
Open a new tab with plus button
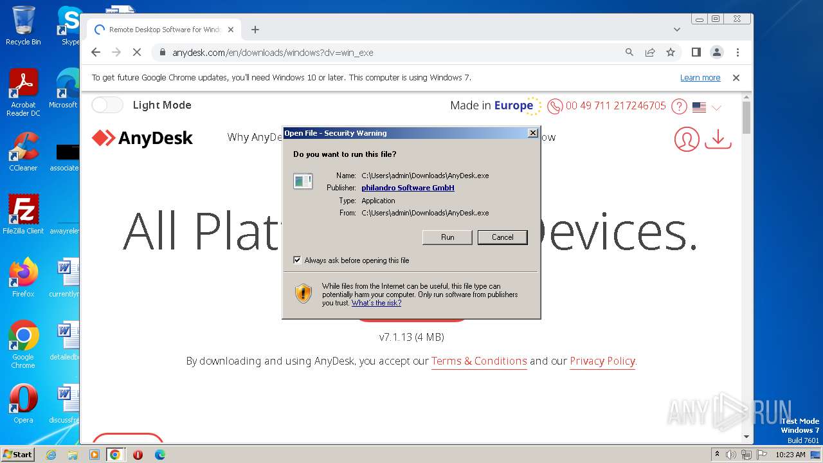[x=255, y=30]
